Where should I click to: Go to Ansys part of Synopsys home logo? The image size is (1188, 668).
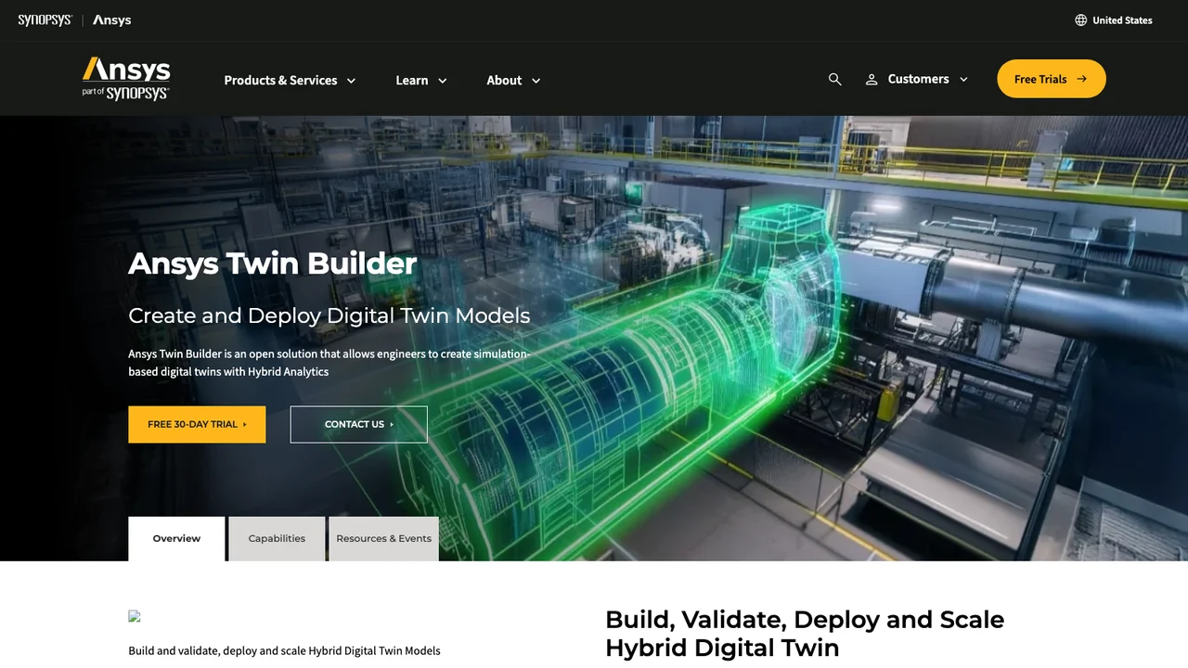(x=126, y=79)
